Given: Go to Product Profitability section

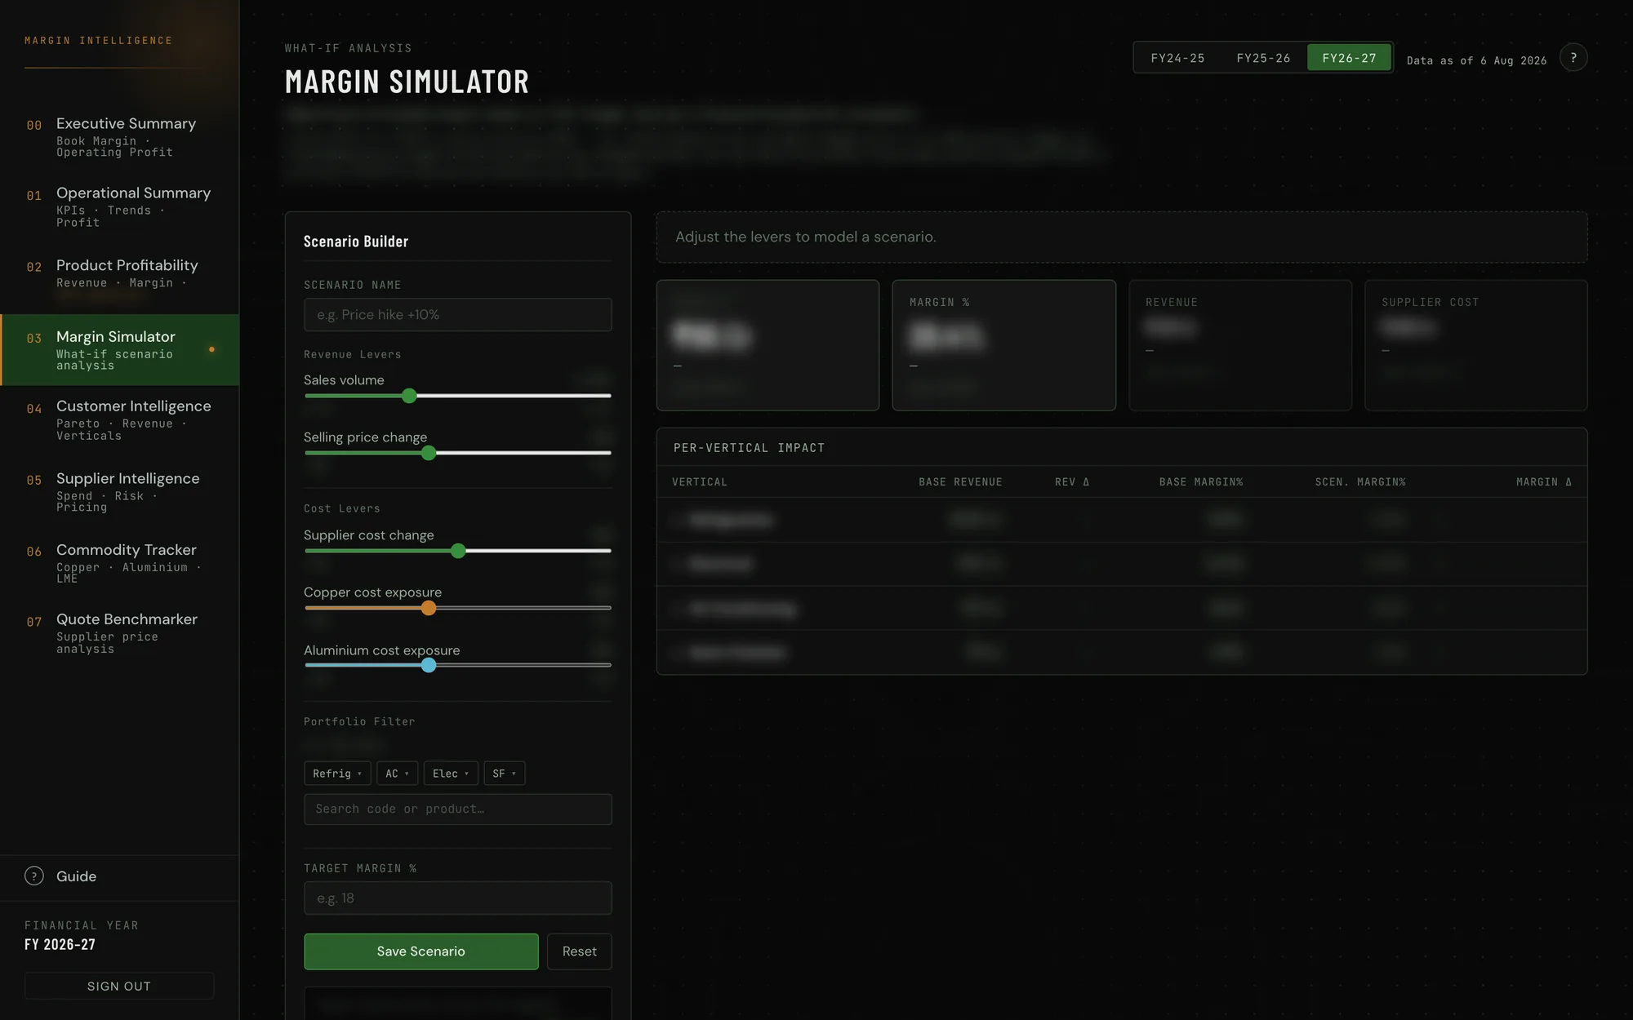Looking at the screenshot, I should (x=119, y=277).
